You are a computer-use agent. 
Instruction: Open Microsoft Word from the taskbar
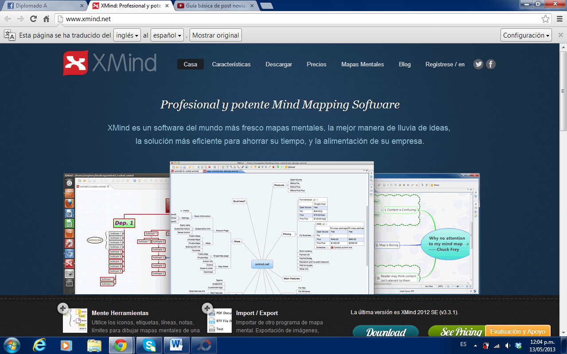tap(176, 345)
